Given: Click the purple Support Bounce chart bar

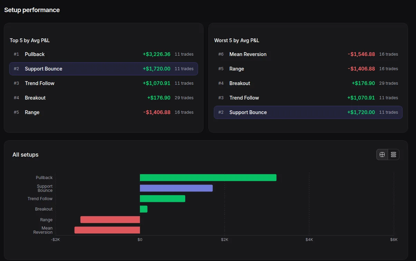Looking at the screenshot, I should click(176, 188).
